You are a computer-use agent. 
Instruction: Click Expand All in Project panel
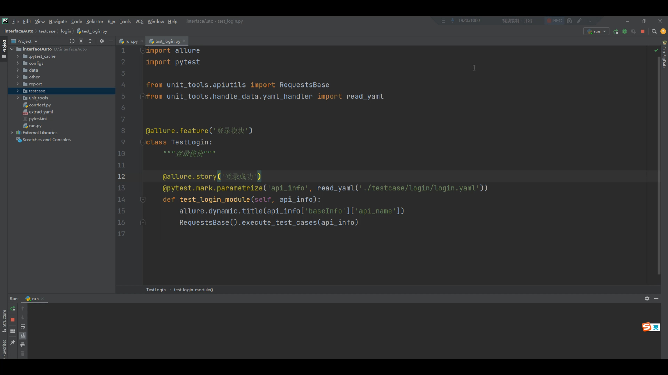pos(81,41)
